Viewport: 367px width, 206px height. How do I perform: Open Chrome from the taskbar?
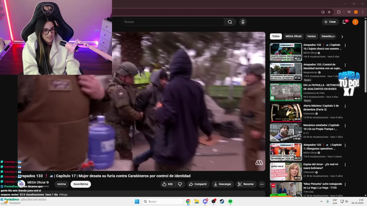pyautogui.click(x=188, y=201)
